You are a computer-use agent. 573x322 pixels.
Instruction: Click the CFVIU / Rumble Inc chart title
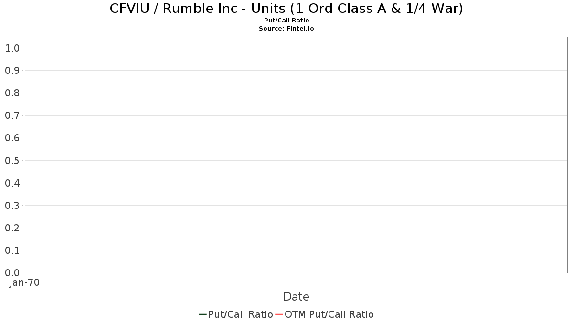[x=286, y=8]
